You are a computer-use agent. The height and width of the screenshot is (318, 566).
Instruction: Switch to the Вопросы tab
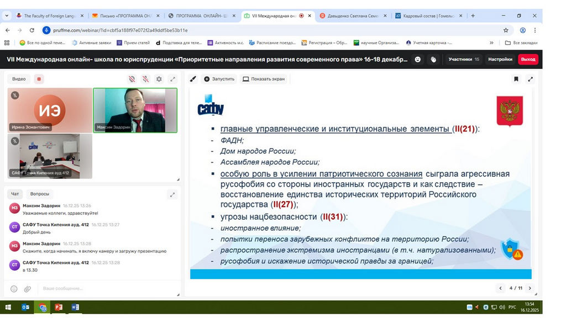point(40,194)
